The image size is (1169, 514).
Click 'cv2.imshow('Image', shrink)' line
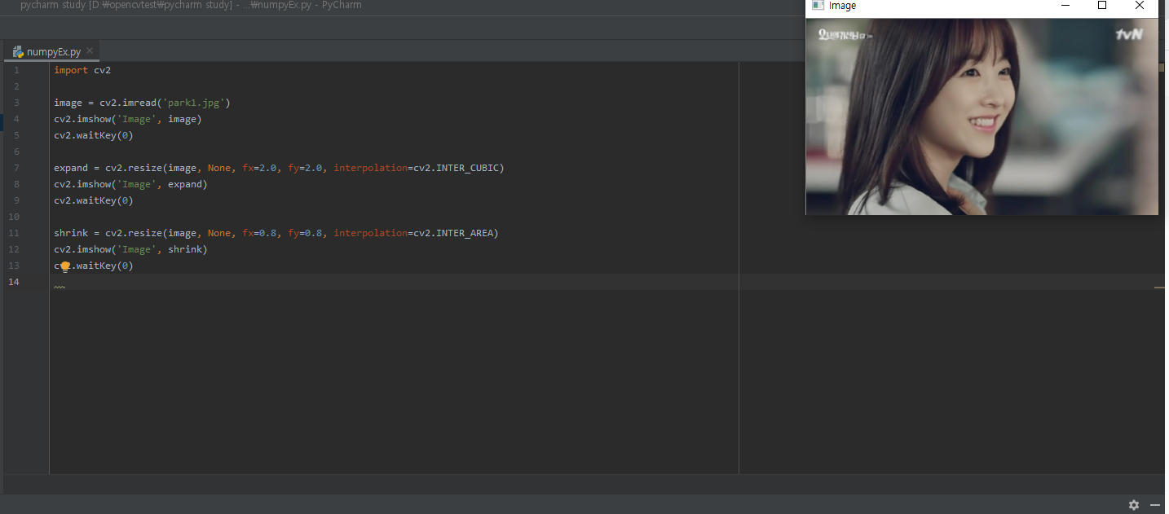click(x=130, y=249)
